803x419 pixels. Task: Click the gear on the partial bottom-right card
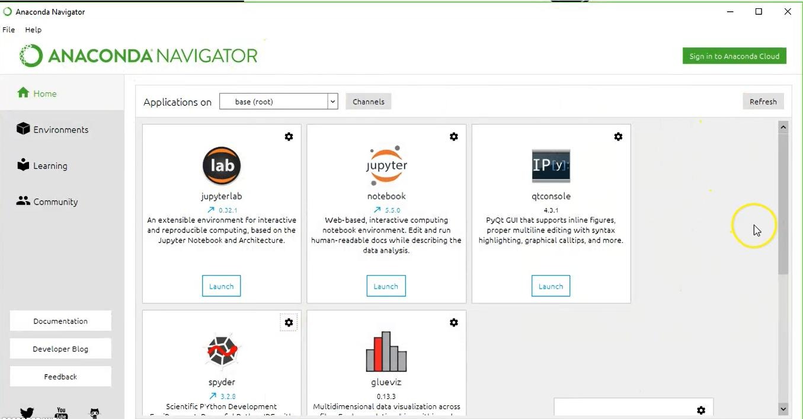click(x=701, y=411)
